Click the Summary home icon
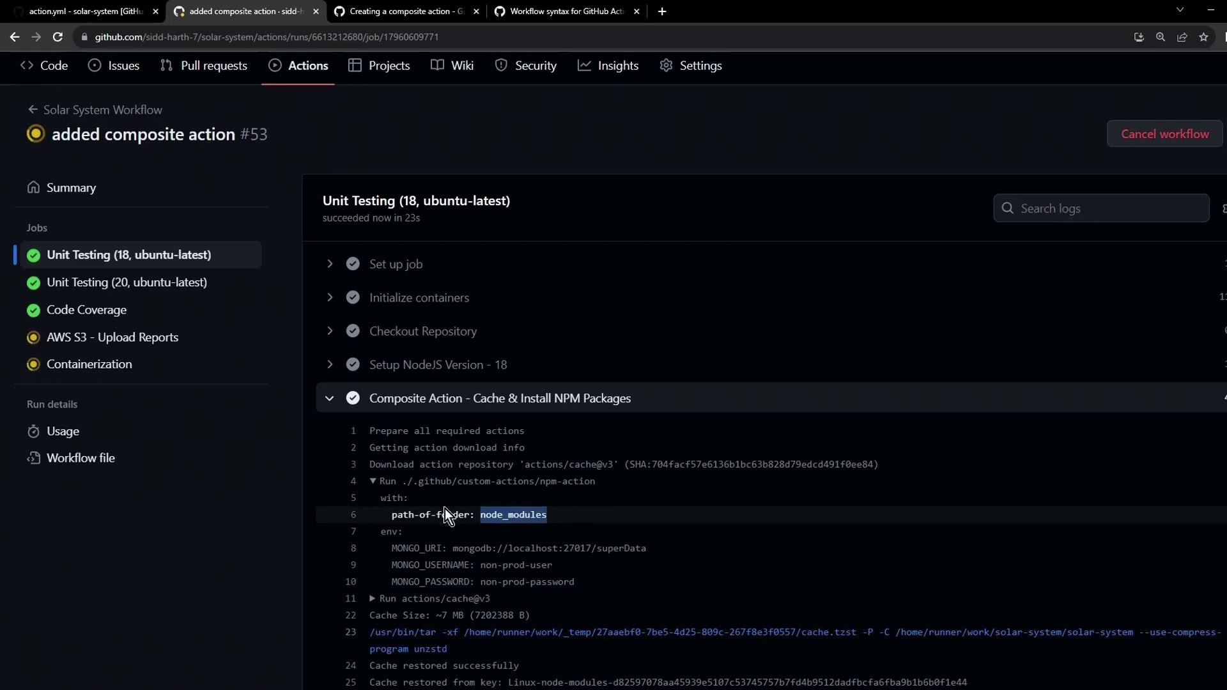Screen dimensions: 1227x690 [34, 187]
